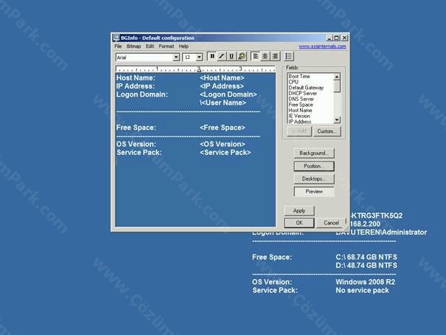The image size is (446, 335).
Task: Click Fields list scroll up arrow
Action: tap(337, 77)
